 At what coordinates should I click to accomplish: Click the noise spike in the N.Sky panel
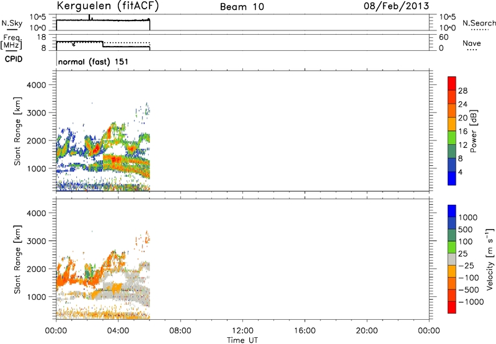click(x=89, y=17)
